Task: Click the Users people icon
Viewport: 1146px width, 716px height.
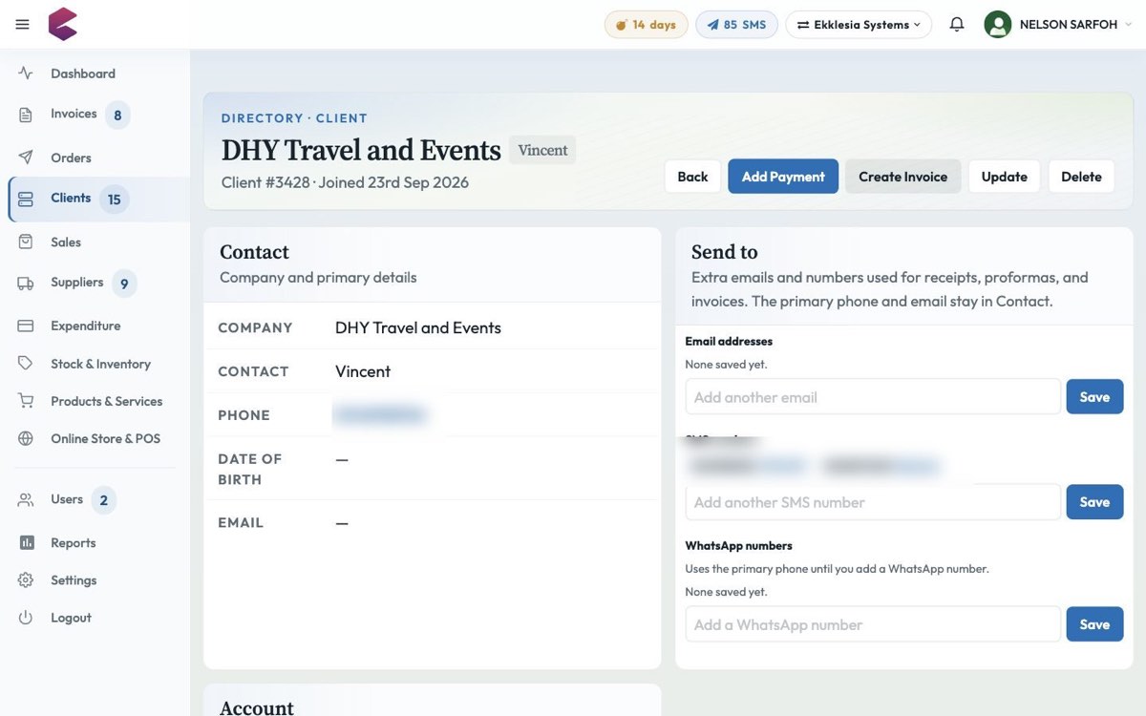Action: (26, 499)
